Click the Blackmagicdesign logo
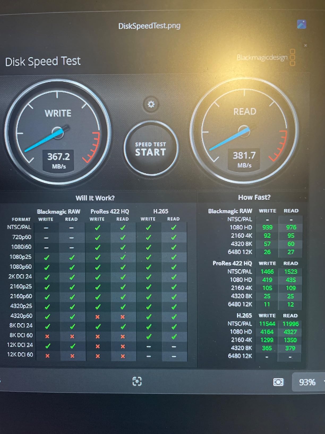 (x=266, y=57)
